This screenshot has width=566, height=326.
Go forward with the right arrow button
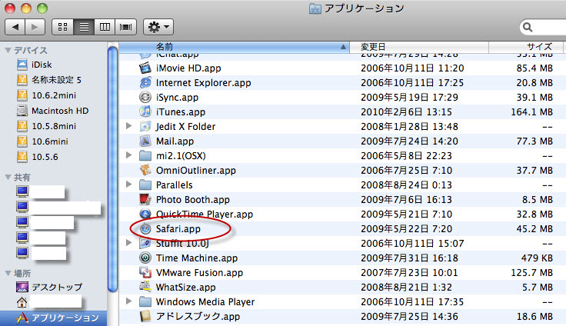[35, 27]
